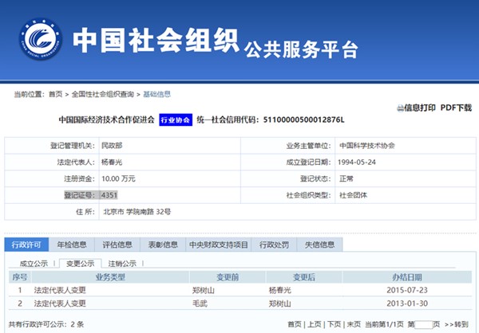Download the page via PDF下载
The width and height of the screenshot is (479, 333).
[456, 108]
